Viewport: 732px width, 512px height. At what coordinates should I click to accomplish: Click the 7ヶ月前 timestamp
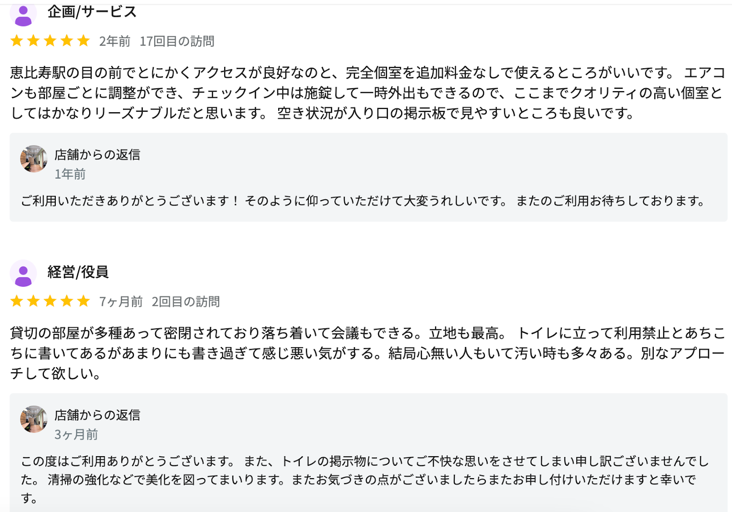[121, 301]
